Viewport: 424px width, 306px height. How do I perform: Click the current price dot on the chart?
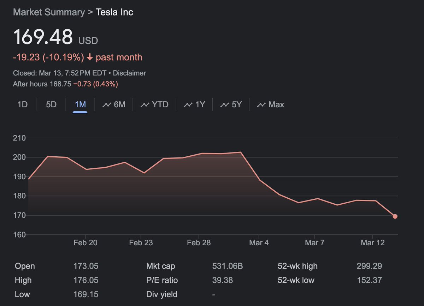click(395, 216)
